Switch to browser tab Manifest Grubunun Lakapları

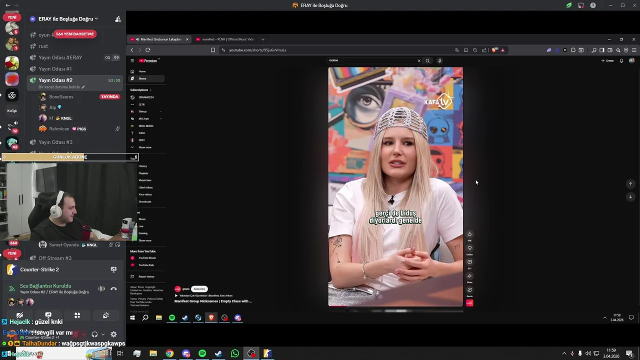(x=159, y=39)
